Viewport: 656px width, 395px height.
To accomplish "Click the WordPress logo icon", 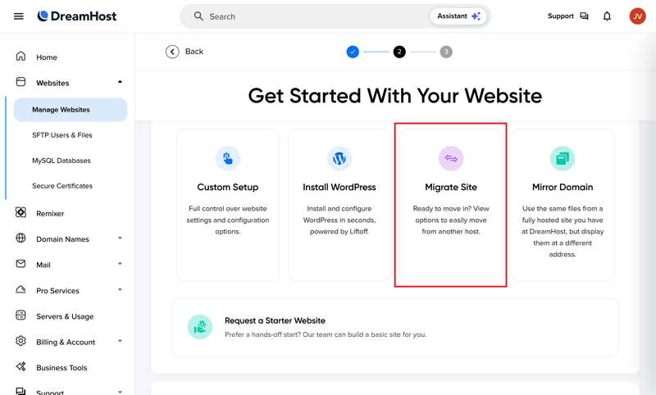I will tap(339, 158).
